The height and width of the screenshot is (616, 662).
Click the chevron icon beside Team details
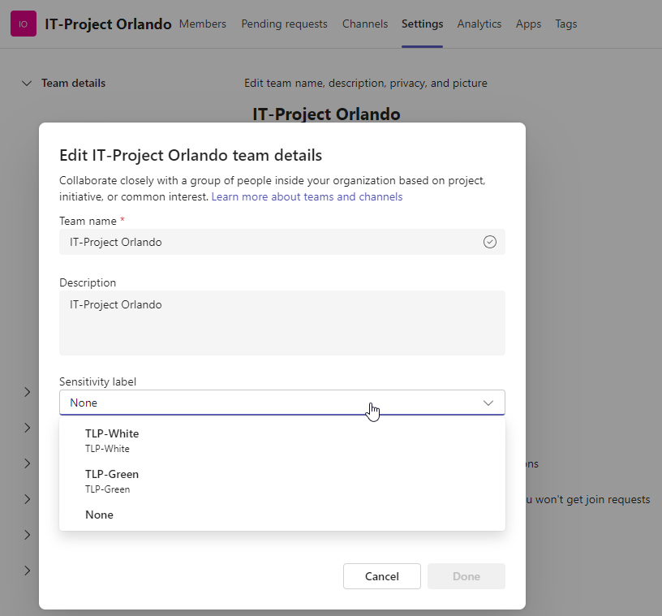coord(27,83)
